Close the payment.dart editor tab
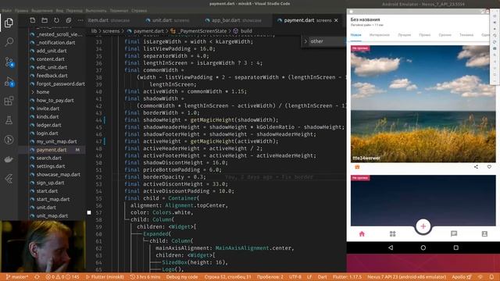500x281 pixels. point(336,20)
